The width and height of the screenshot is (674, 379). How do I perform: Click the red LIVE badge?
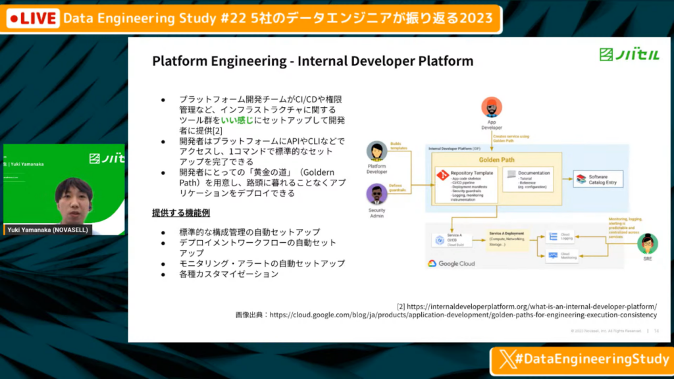pos(32,18)
